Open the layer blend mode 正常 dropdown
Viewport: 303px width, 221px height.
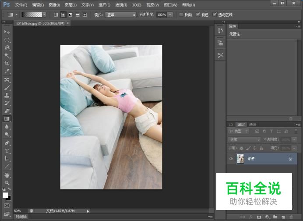tap(244, 139)
